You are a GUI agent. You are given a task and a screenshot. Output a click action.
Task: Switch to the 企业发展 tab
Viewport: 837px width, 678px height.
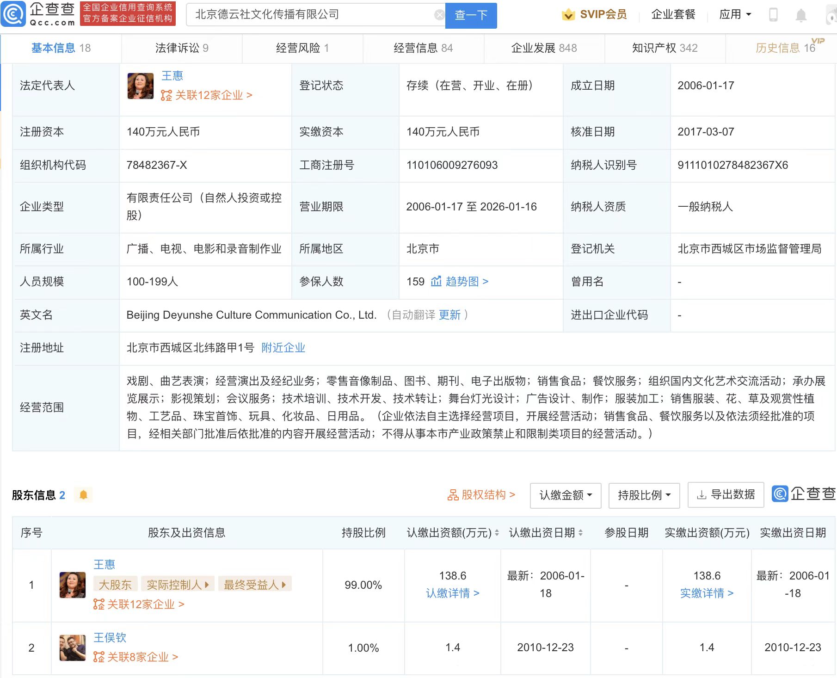pyautogui.click(x=544, y=48)
